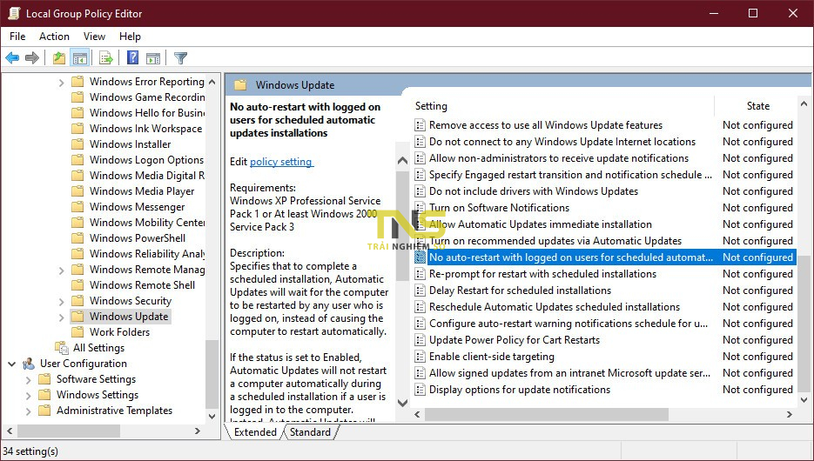
Task: Select Windows Mobility Center in tree
Action: (147, 223)
